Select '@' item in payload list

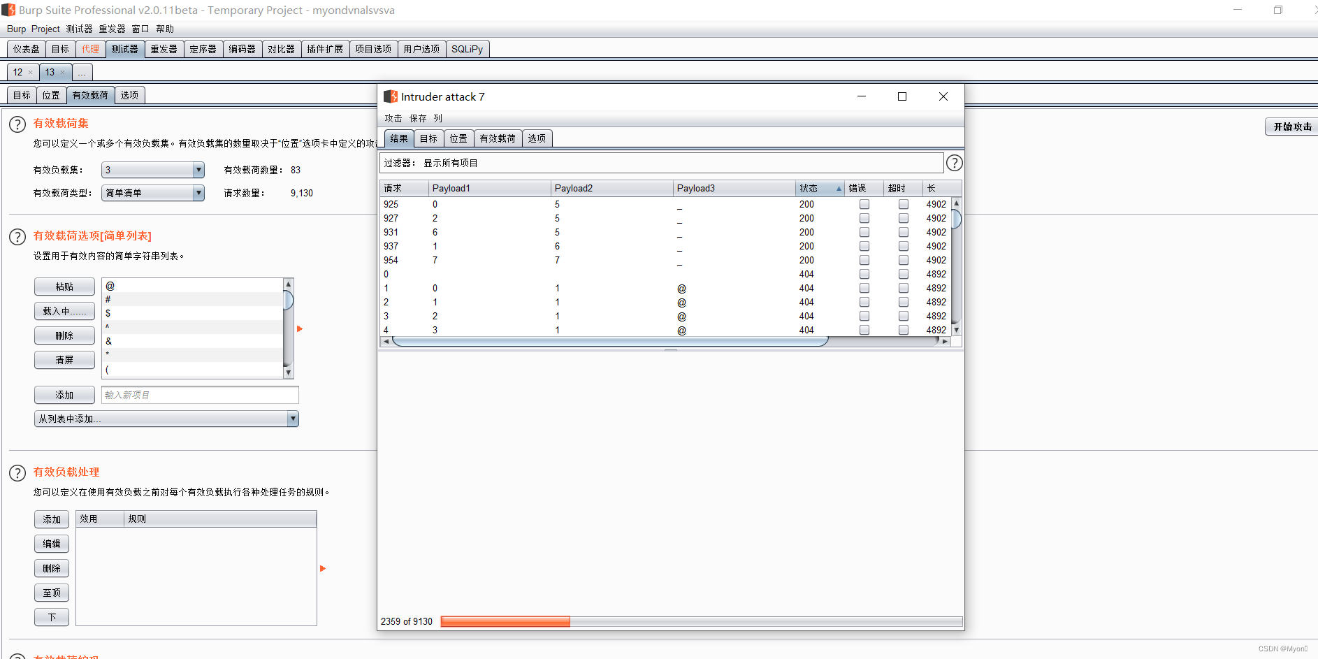click(193, 286)
